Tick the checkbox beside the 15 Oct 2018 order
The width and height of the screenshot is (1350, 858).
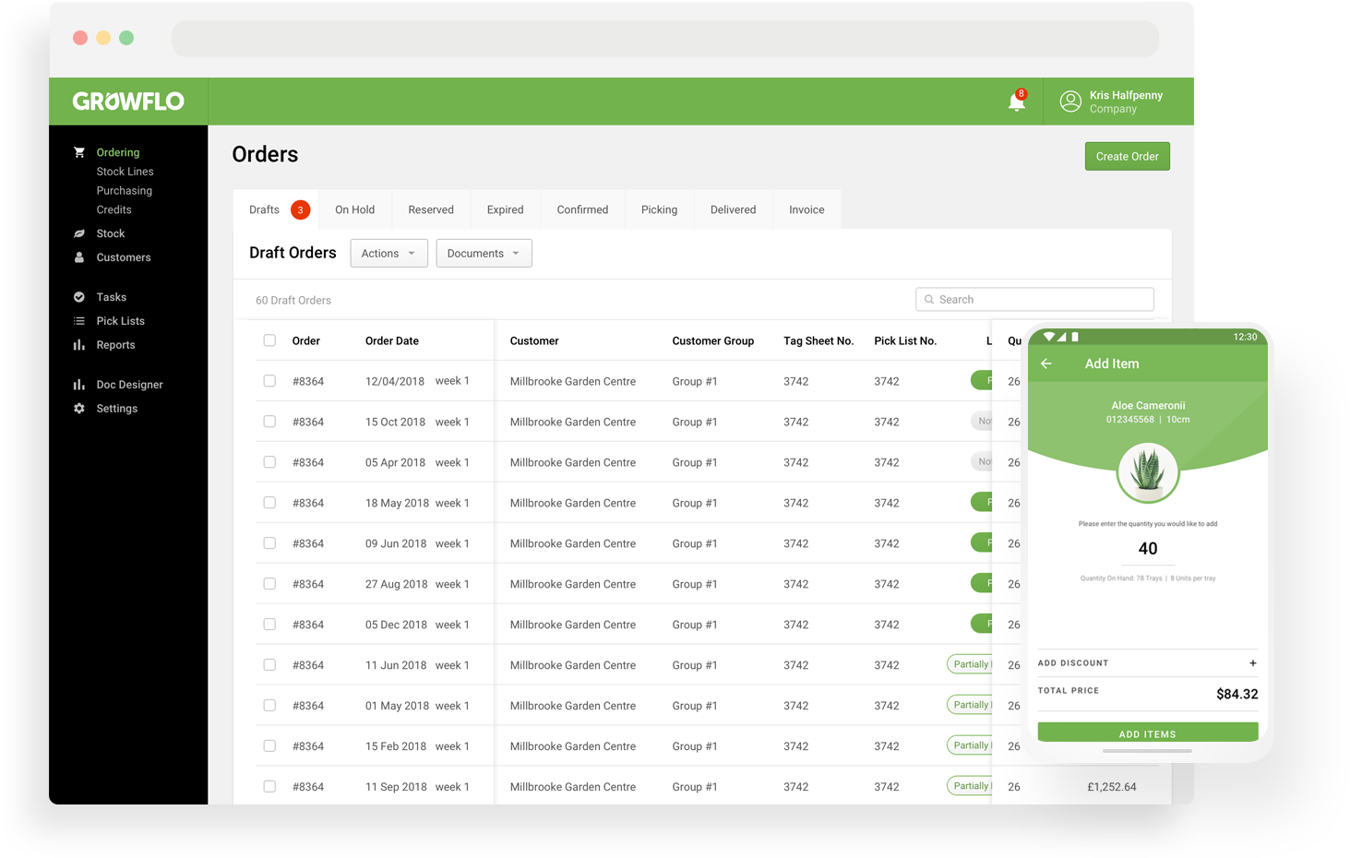[269, 421]
